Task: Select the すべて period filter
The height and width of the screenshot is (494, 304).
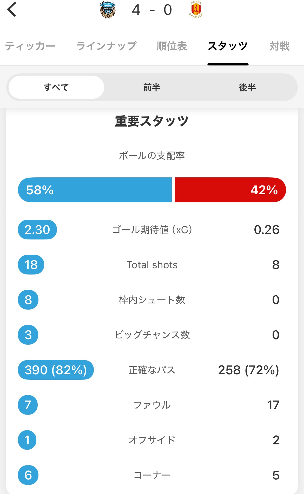Action: (x=56, y=87)
